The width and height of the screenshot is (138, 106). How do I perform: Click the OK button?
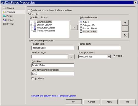[x=74, y=102]
